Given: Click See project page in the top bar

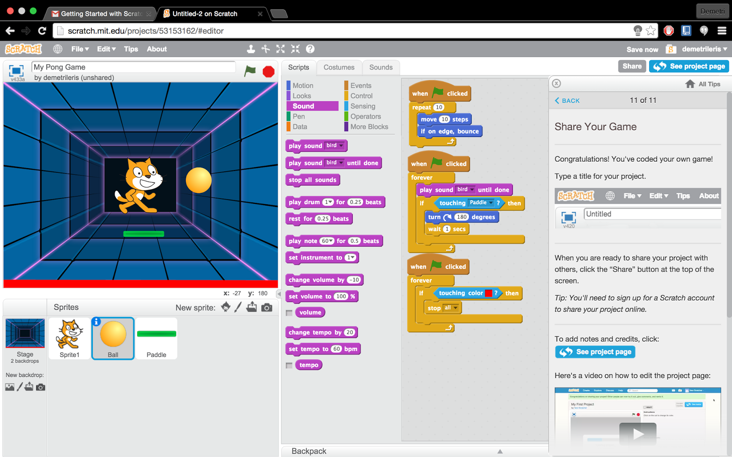Looking at the screenshot, I should [689, 66].
